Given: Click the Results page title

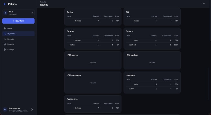Looking at the screenshot, I should pyautogui.click(x=44, y=5).
